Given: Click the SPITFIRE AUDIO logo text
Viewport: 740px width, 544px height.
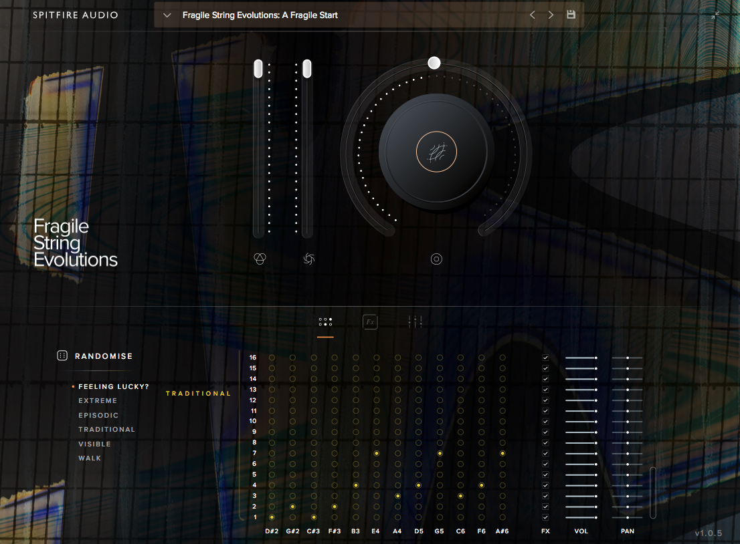Looking at the screenshot, I should pyautogui.click(x=76, y=15).
